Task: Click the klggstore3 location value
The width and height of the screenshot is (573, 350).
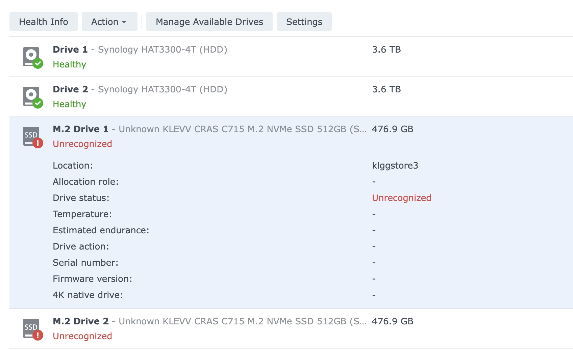Action: [x=395, y=166]
